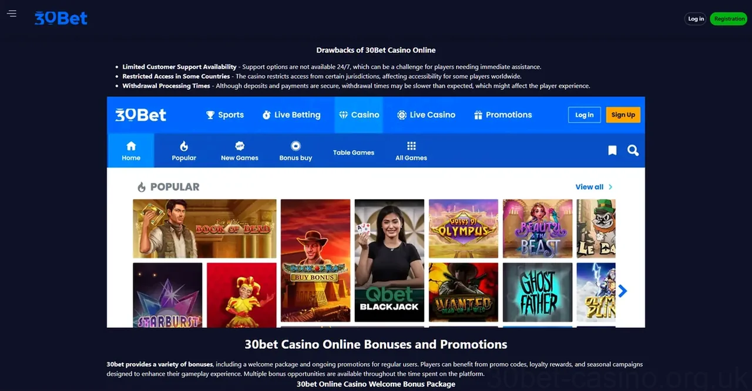Click the yellow Sign Up button
752x391 pixels.
pos(623,115)
